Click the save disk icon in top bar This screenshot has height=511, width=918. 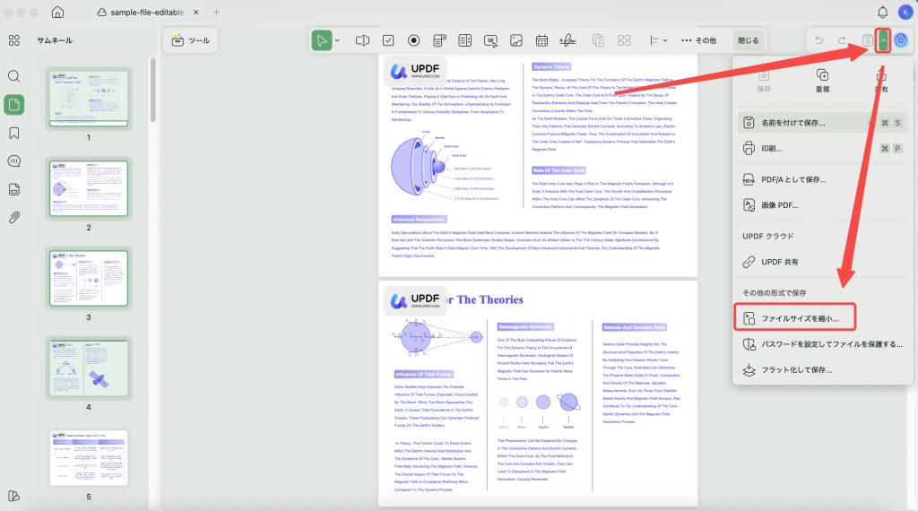click(867, 40)
